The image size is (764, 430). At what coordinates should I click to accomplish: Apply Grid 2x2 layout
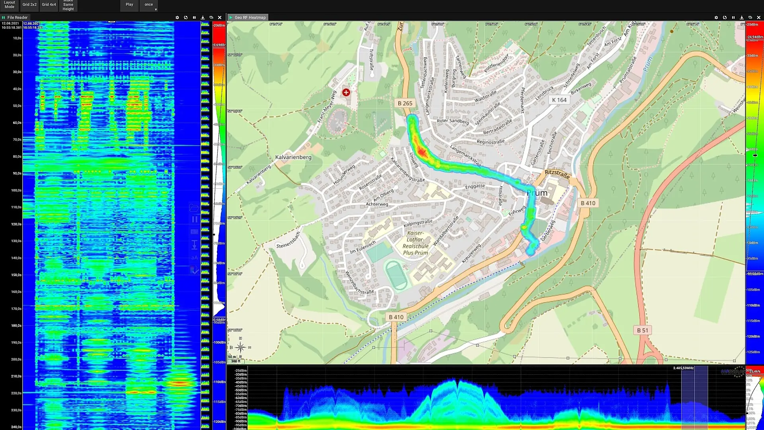pyautogui.click(x=29, y=5)
